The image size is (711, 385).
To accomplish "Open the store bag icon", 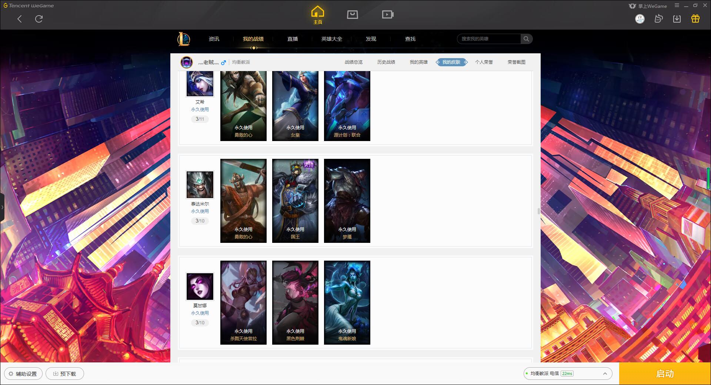I will (x=353, y=15).
